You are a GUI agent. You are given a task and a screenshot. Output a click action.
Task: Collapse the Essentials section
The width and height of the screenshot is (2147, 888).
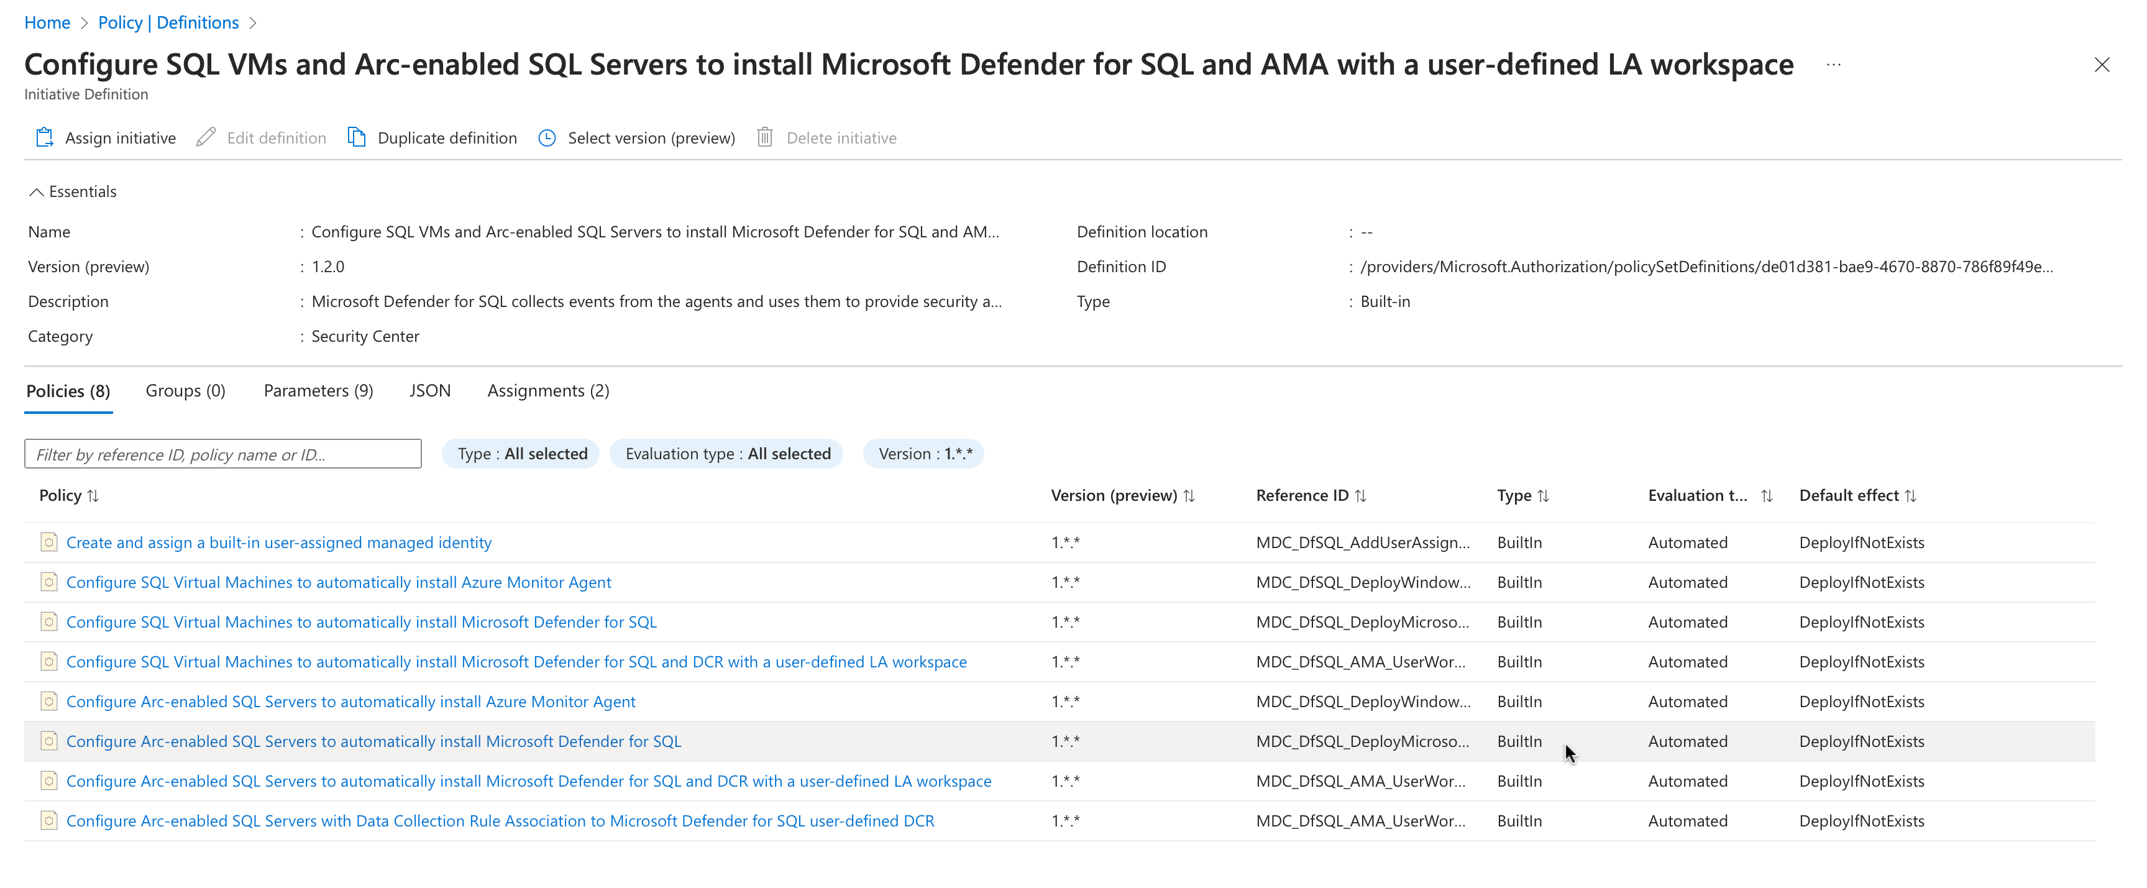tap(36, 192)
